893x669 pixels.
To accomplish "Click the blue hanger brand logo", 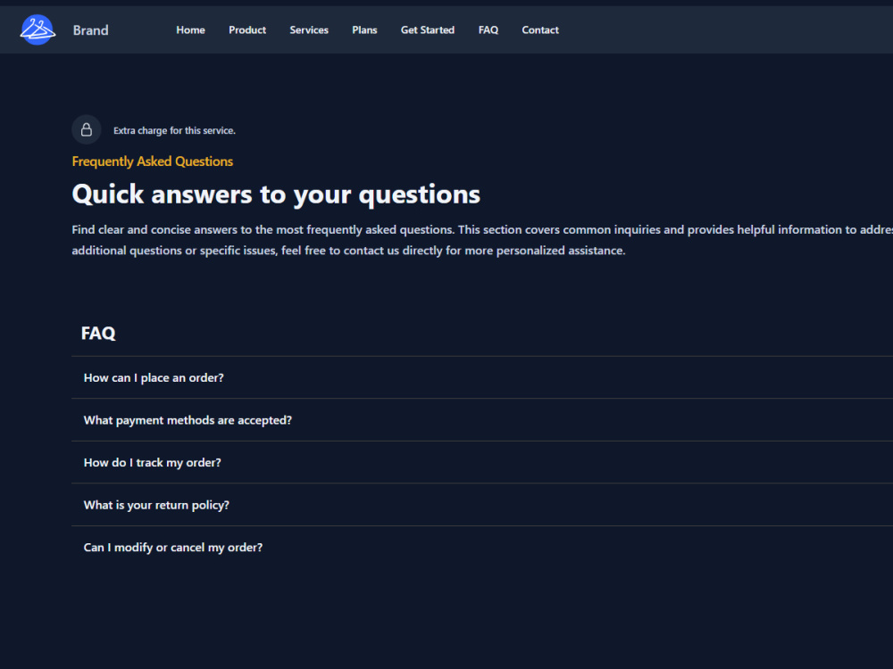I will click(38, 29).
